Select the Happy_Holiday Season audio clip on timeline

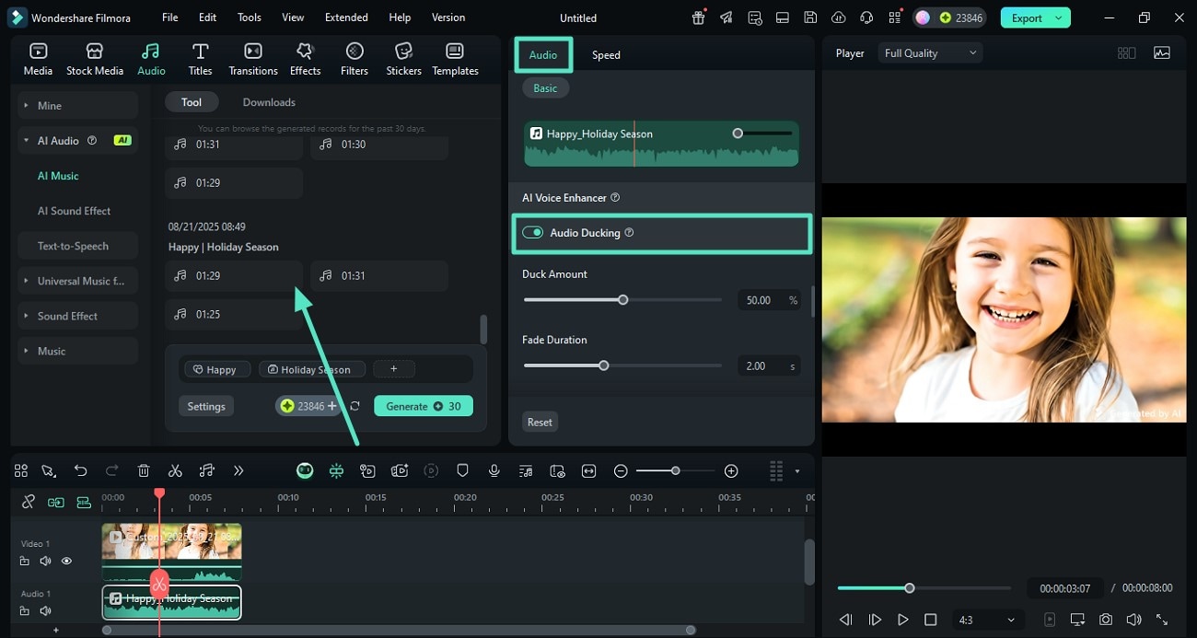[172, 602]
